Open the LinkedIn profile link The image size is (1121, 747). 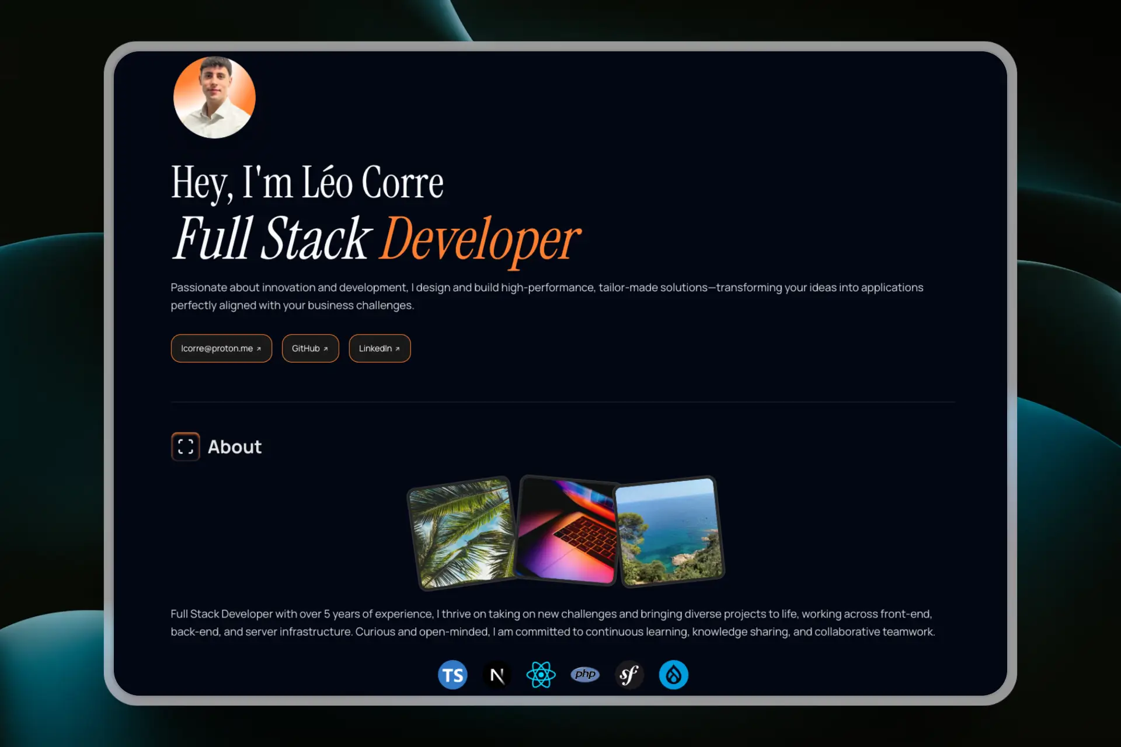[x=380, y=348]
